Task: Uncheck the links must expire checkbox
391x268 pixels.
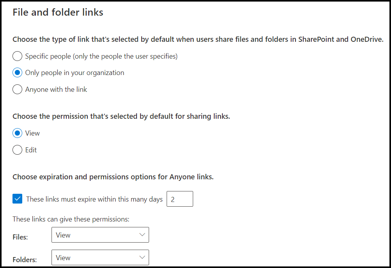Action: point(18,199)
